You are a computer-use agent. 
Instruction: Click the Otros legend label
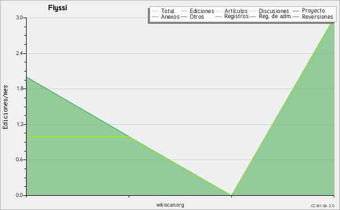(x=197, y=16)
